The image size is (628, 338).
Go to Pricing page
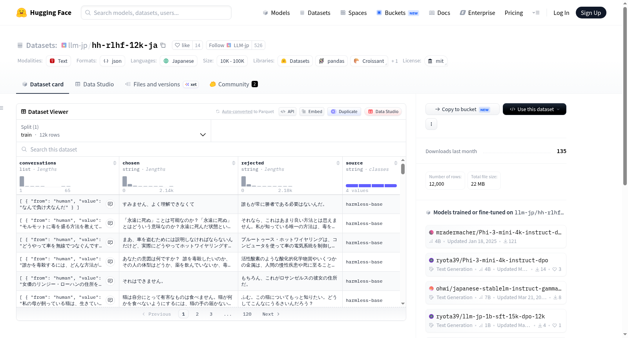pos(513,13)
